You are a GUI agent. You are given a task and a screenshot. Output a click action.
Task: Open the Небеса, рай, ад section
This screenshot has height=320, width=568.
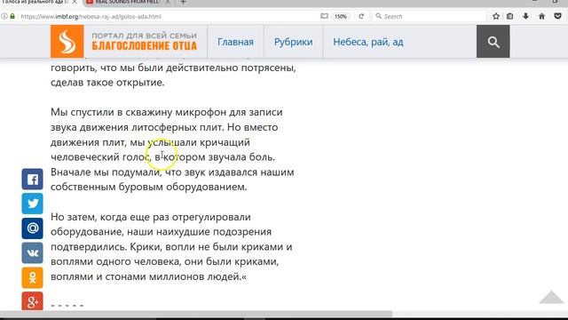click(x=368, y=42)
